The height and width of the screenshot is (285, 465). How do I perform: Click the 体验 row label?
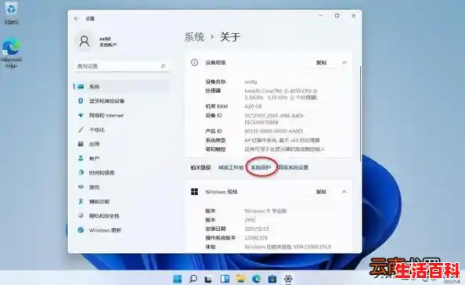pyautogui.click(x=211, y=247)
